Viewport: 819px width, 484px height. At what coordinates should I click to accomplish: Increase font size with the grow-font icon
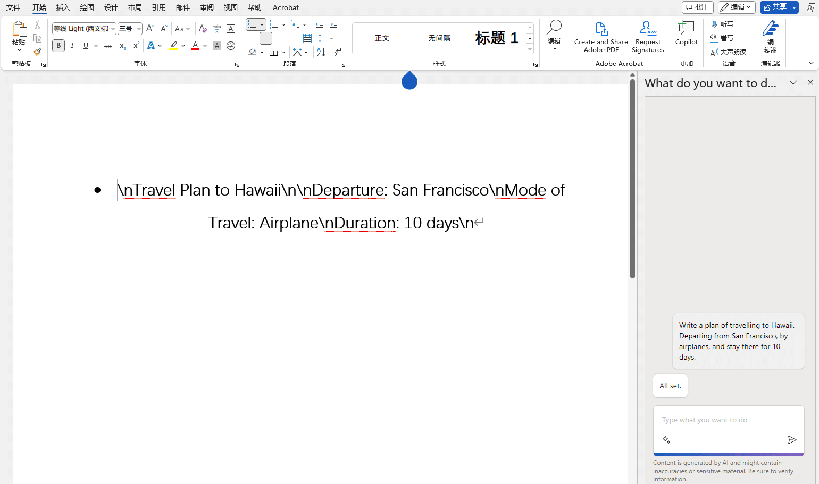(150, 29)
